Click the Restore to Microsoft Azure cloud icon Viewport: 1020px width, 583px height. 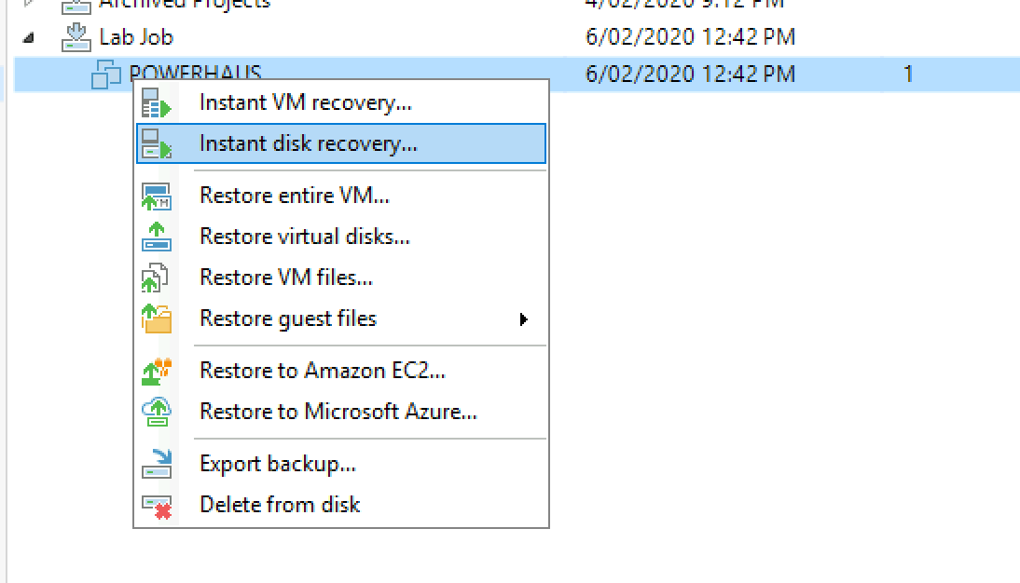[156, 412]
